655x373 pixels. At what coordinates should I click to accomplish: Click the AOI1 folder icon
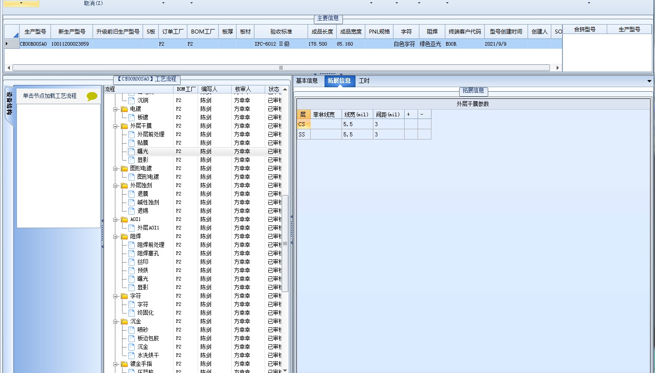pyautogui.click(x=125, y=220)
